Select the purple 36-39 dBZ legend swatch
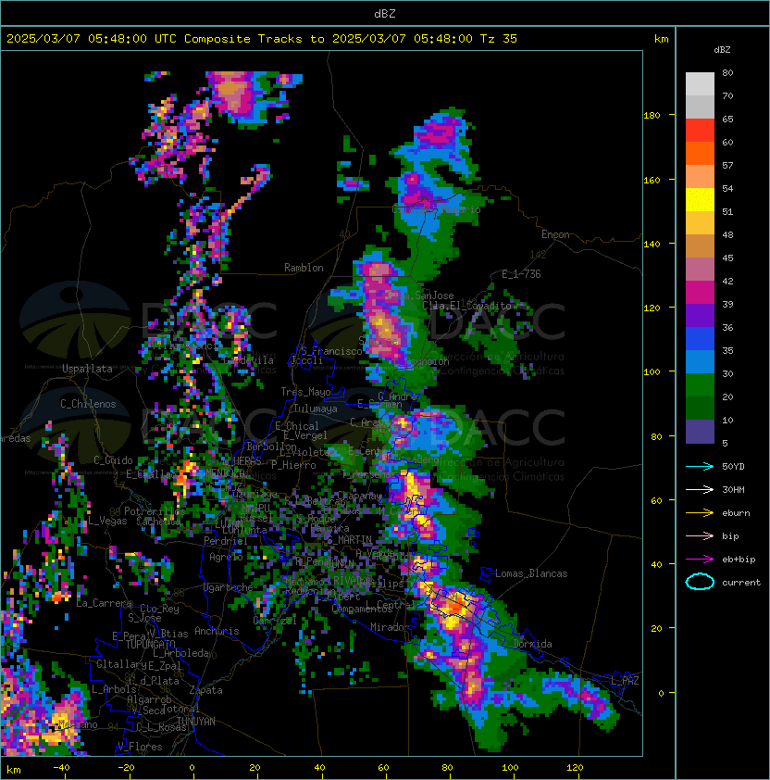The image size is (770, 780). coord(700,316)
